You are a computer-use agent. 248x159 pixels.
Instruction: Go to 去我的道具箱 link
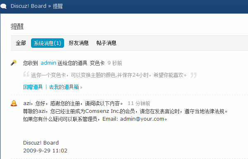tap(64, 87)
